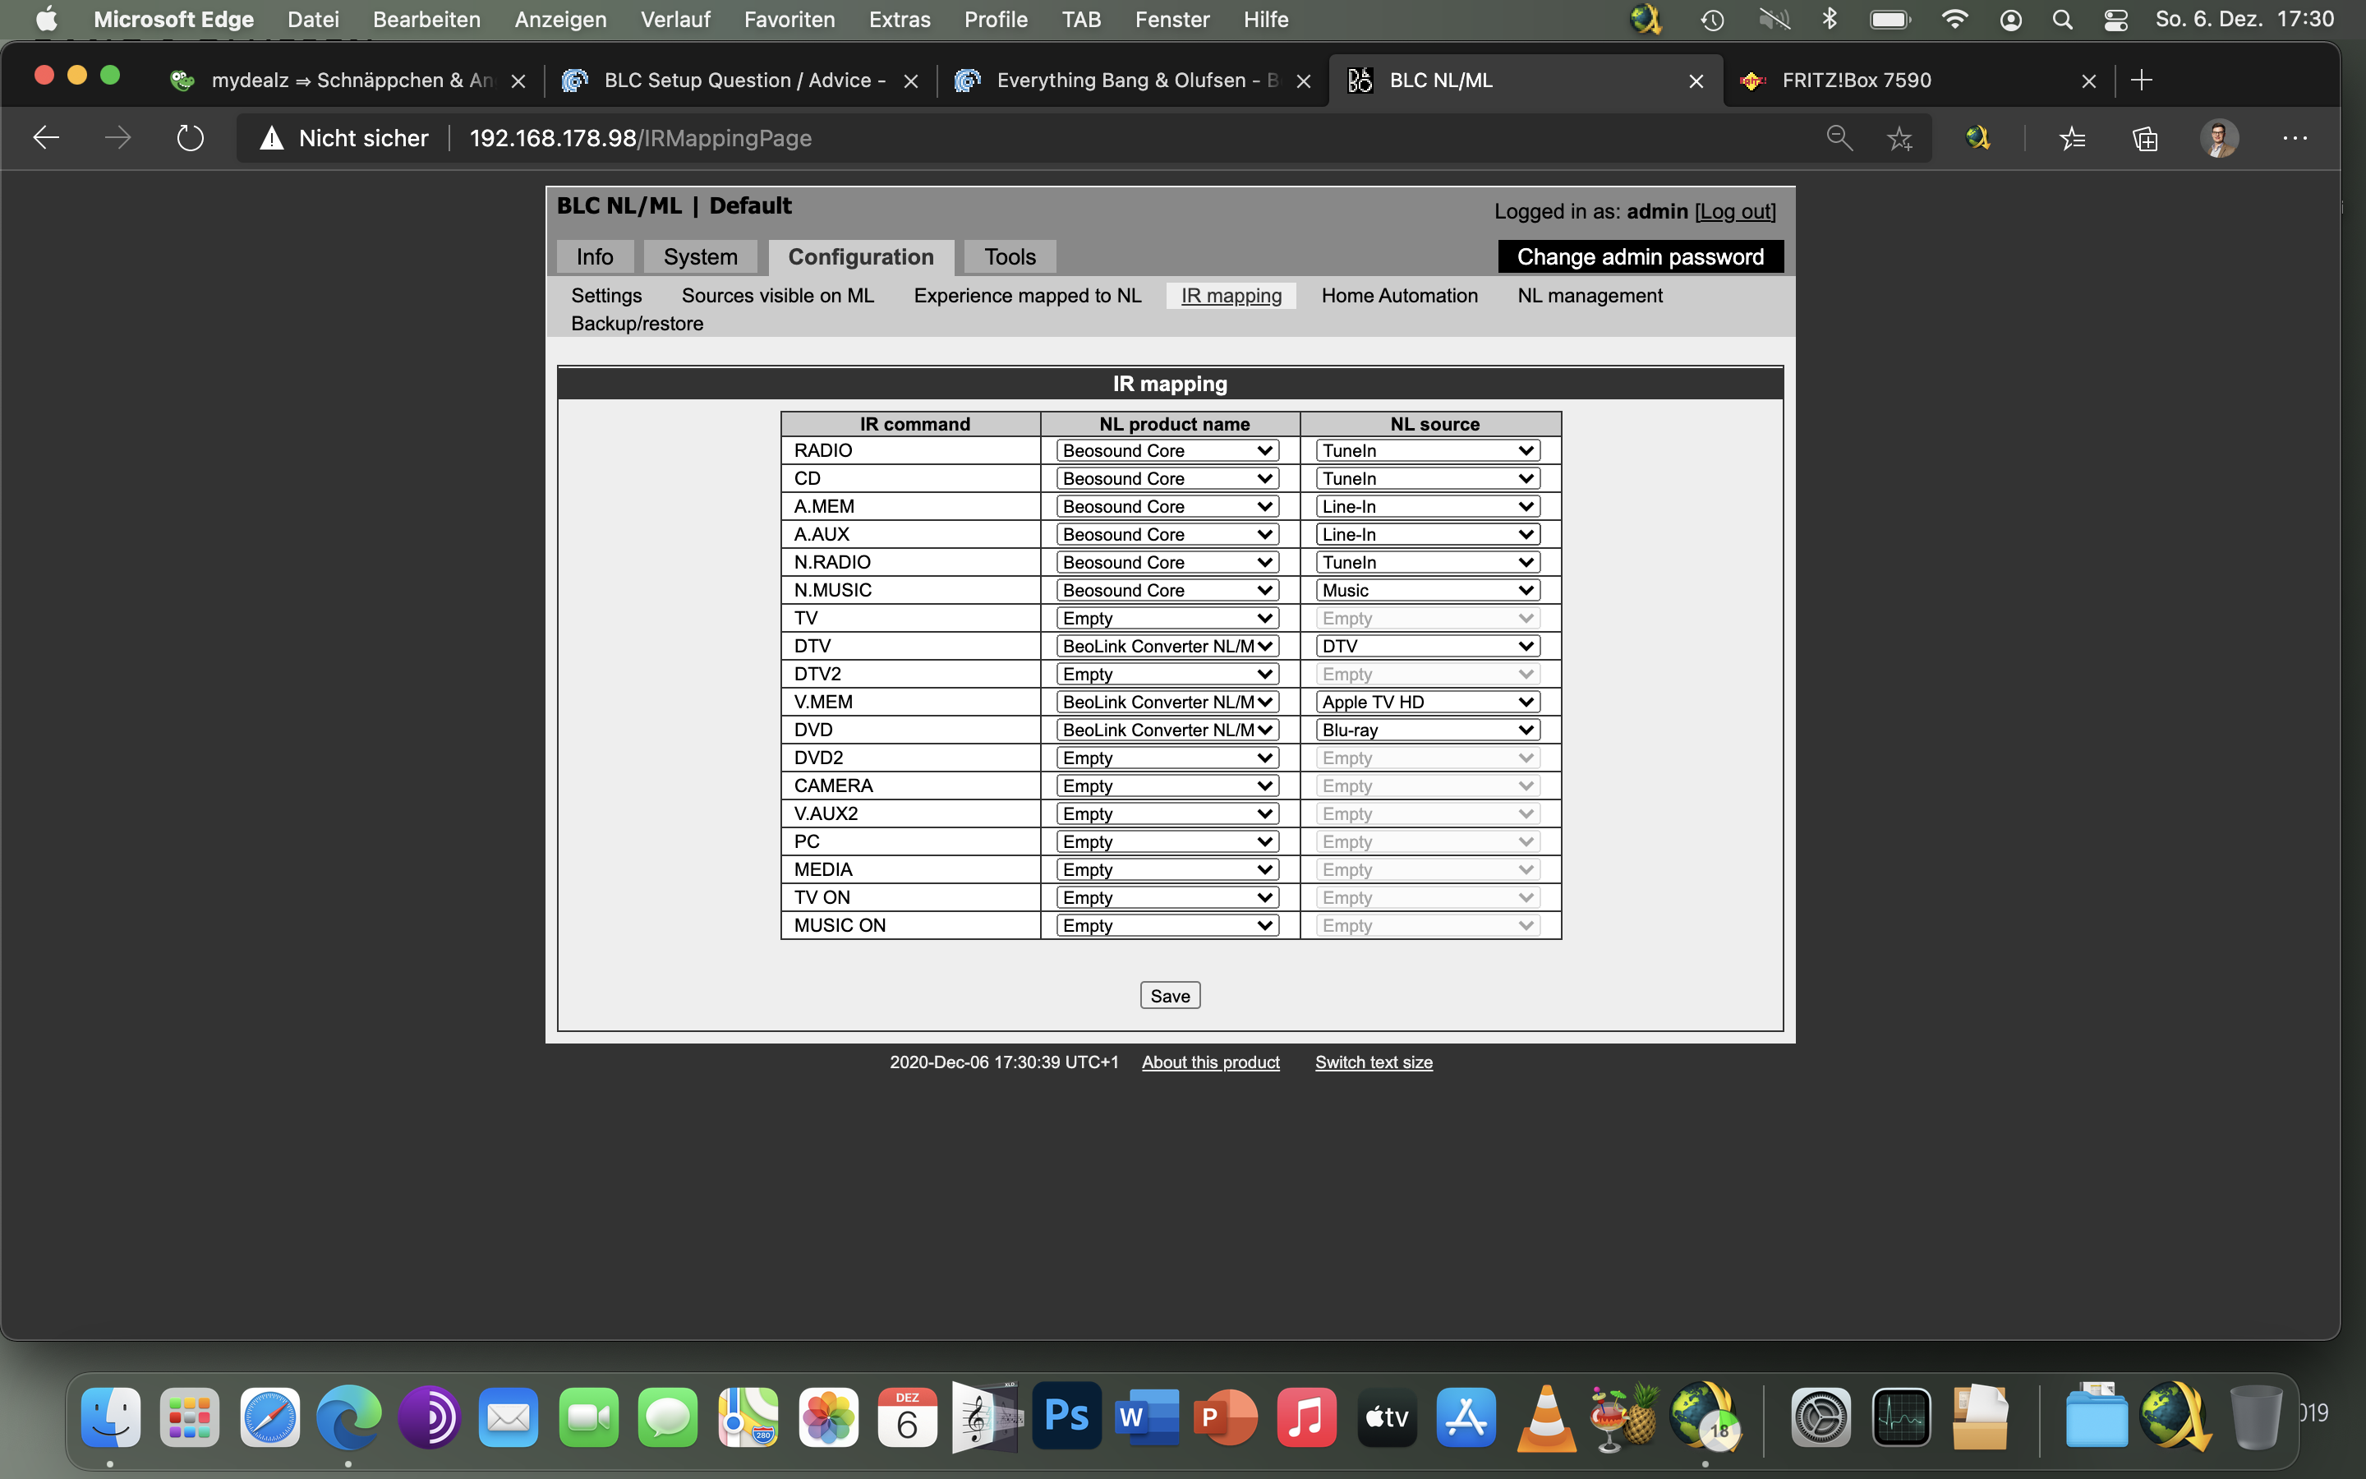Click the browser reload icon

pyautogui.click(x=190, y=138)
